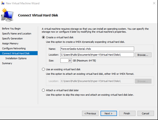Go to Installation Options step
Image resolution: width=158 pixels, height=120 pixels.
[16, 58]
